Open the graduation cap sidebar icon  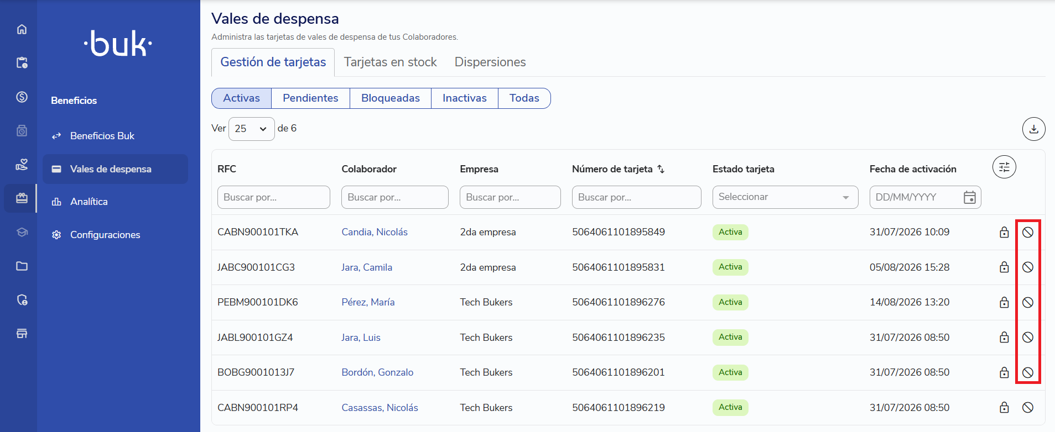[22, 232]
